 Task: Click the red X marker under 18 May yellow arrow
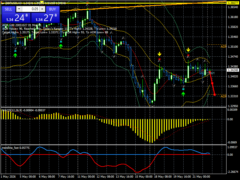point(160,59)
